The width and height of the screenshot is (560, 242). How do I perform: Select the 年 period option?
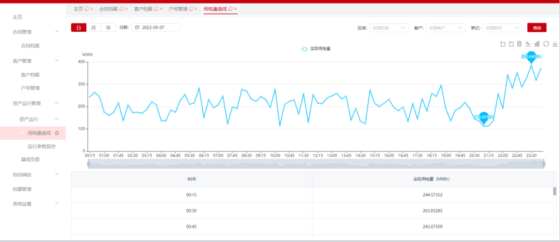108,28
